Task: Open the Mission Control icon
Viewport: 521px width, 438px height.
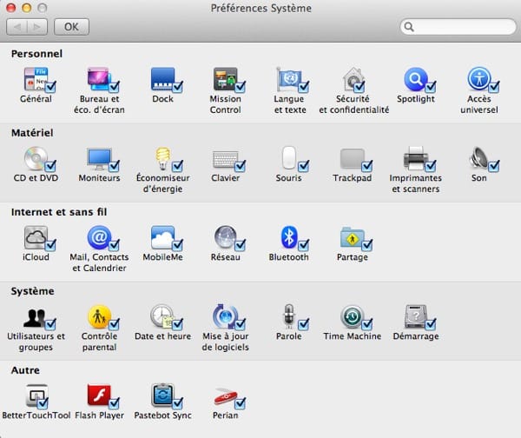Action: [226, 79]
